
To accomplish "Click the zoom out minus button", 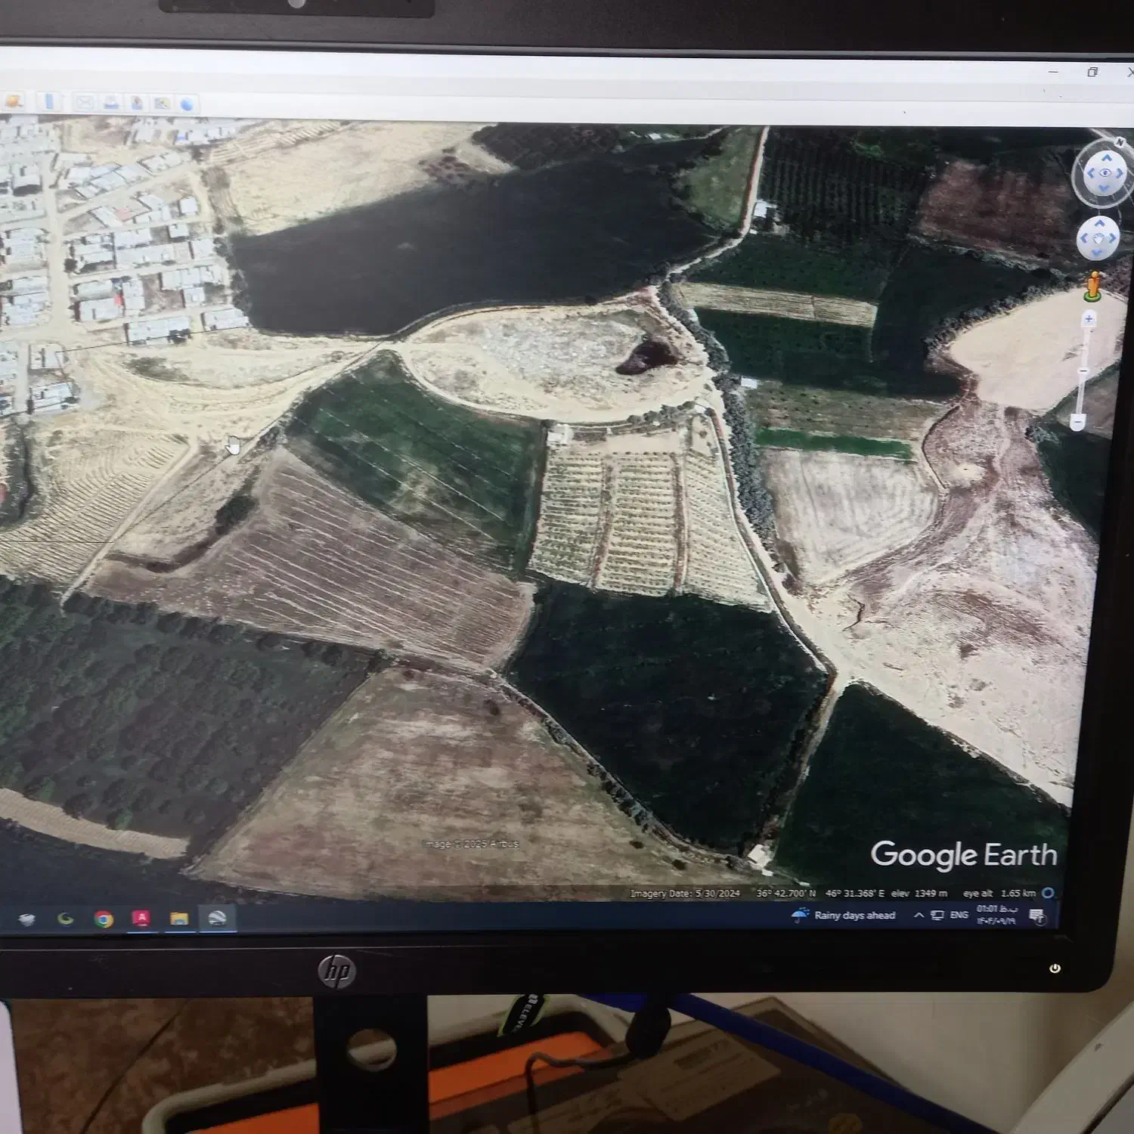I will 1079,422.
